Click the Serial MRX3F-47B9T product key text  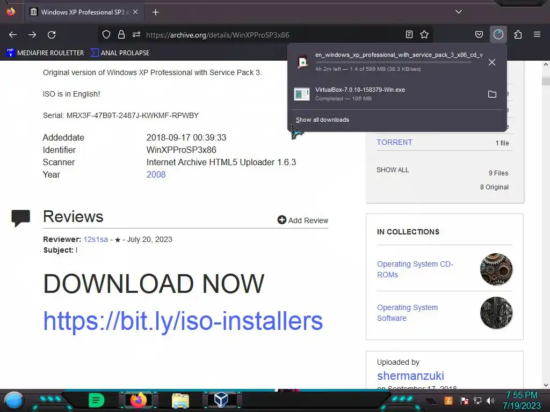(121, 115)
